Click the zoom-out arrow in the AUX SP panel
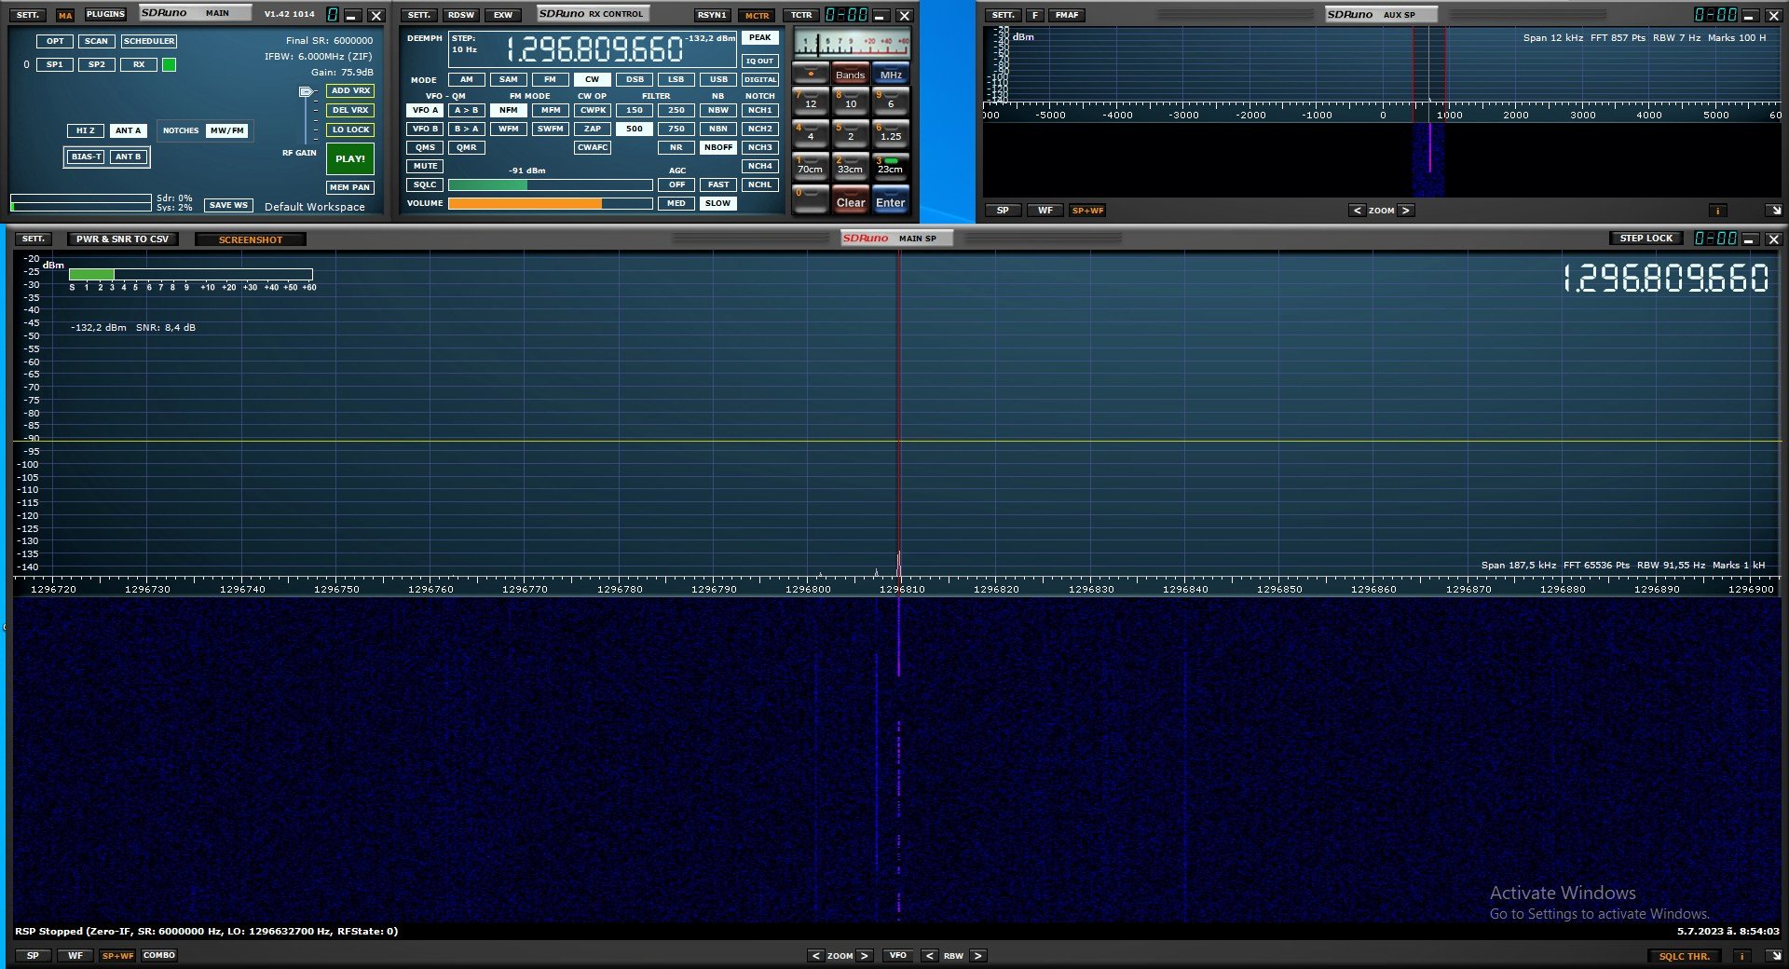Viewport: 1789px width, 969px height. click(1357, 211)
